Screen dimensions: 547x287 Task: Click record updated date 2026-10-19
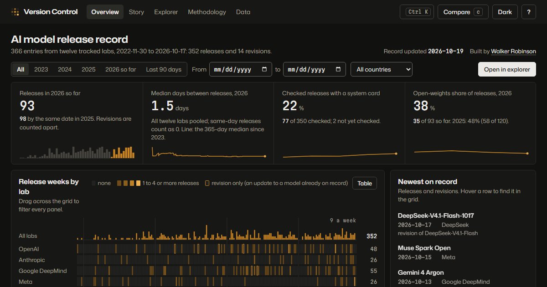(x=445, y=51)
